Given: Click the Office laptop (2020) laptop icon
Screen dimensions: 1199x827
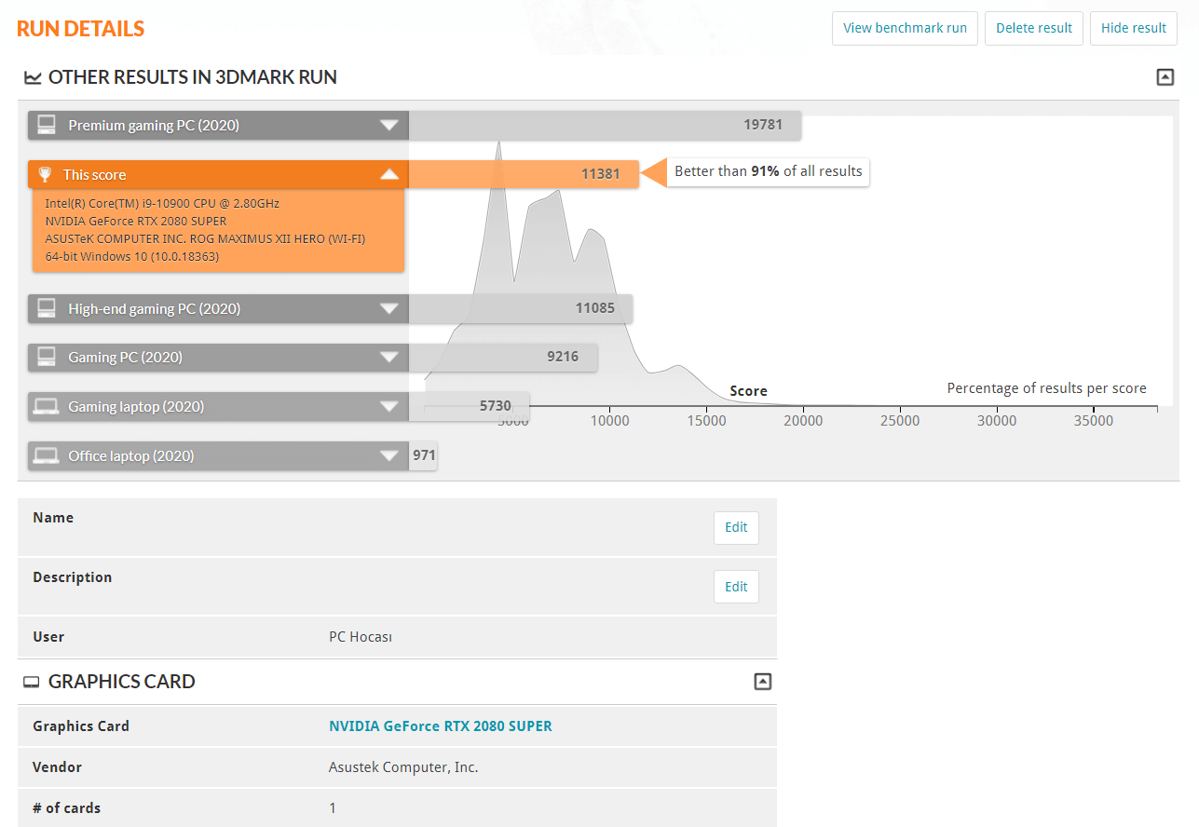Looking at the screenshot, I should [47, 456].
